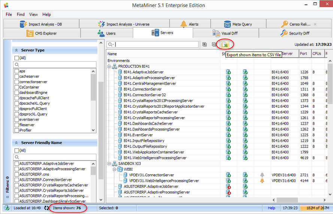Click the MetaMiner app icon in title bar

pyautogui.click(x=6, y=5)
